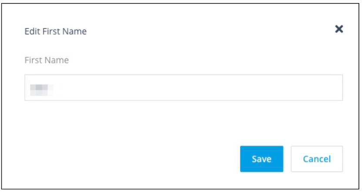Cancel editing the first name
Screen dimensions: 362x192
point(317,159)
